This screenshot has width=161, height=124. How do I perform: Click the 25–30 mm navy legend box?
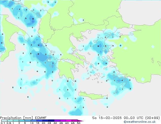[x=51, y=121]
